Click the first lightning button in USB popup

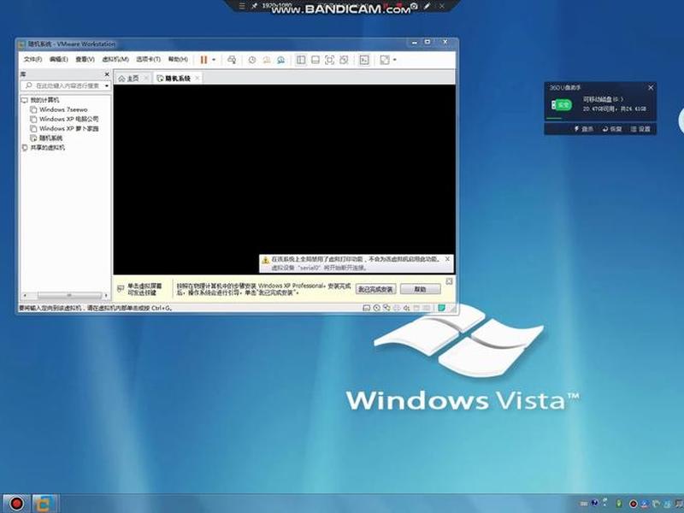(x=583, y=129)
